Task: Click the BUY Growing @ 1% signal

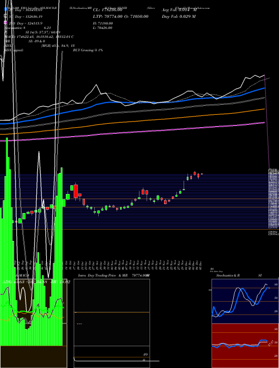Action: tap(88, 50)
